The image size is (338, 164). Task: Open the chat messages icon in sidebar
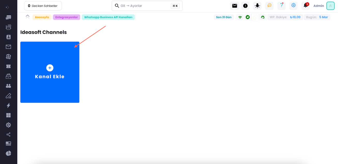[9, 17]
